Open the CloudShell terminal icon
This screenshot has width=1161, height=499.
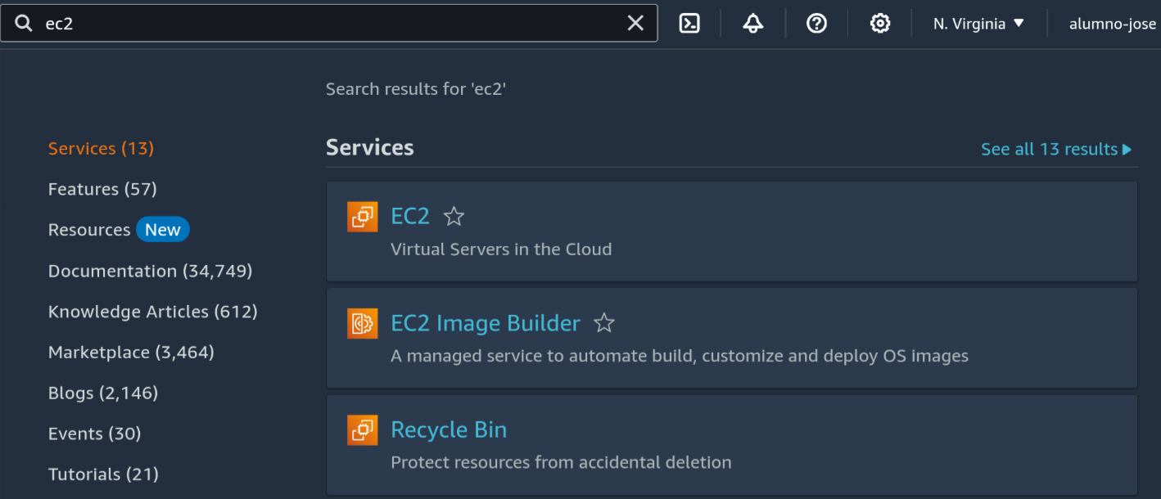tap(689, 24)
